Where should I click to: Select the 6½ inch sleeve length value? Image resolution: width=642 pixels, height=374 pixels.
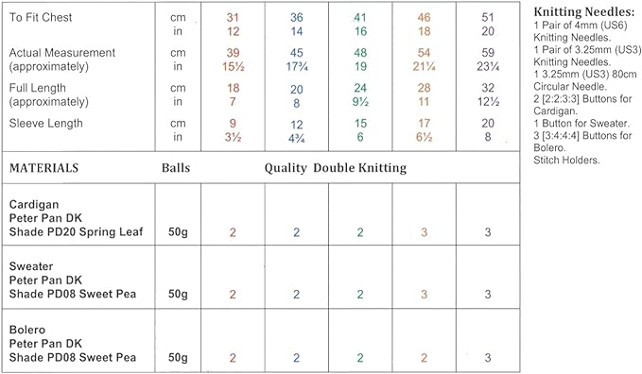pyautogui.click(x=425, y=137)
